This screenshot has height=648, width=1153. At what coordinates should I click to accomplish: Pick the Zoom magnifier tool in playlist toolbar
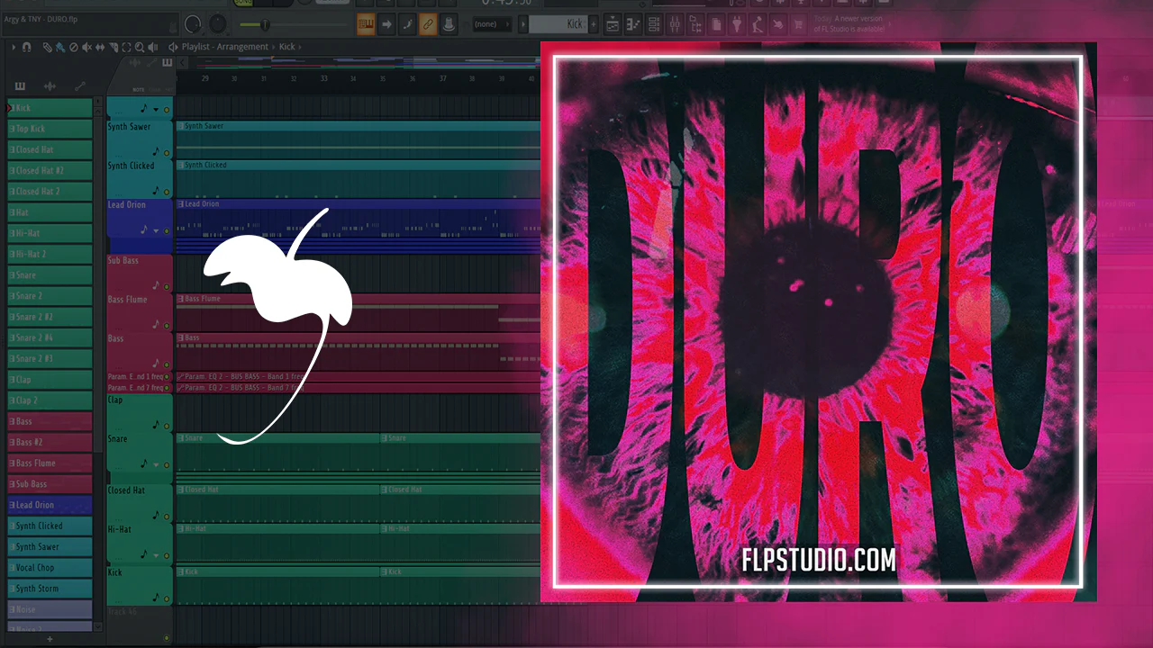pyautogui.click(x=139, y=47)
